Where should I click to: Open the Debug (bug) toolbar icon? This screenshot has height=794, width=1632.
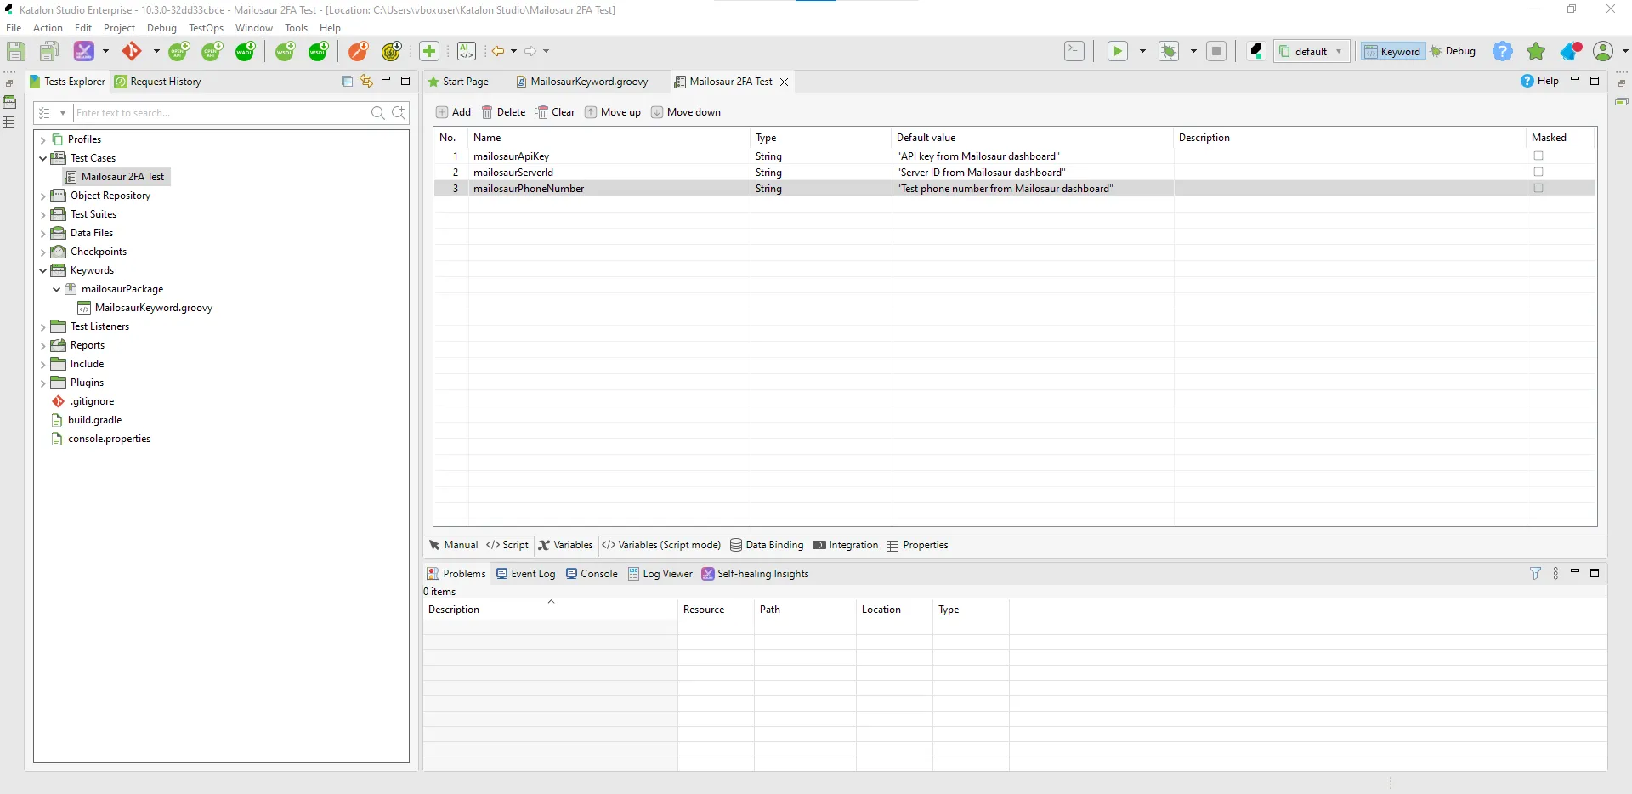1169,51
